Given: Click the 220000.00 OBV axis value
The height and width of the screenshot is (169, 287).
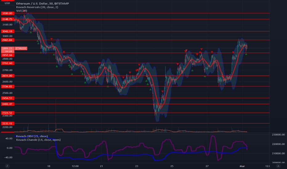Looking at the screenshot, I should (x=278, y=144).
